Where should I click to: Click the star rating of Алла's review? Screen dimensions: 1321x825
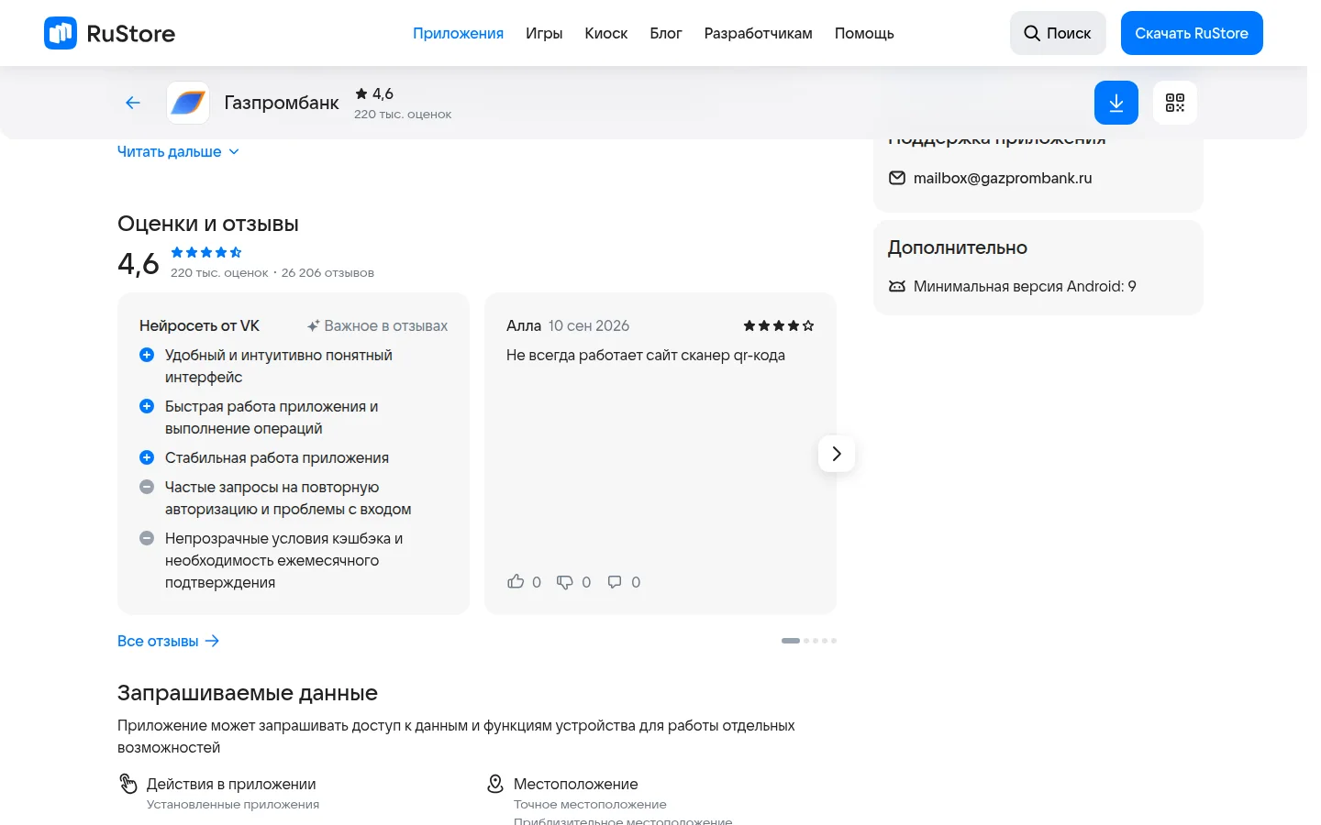click(x=779, y=325)
